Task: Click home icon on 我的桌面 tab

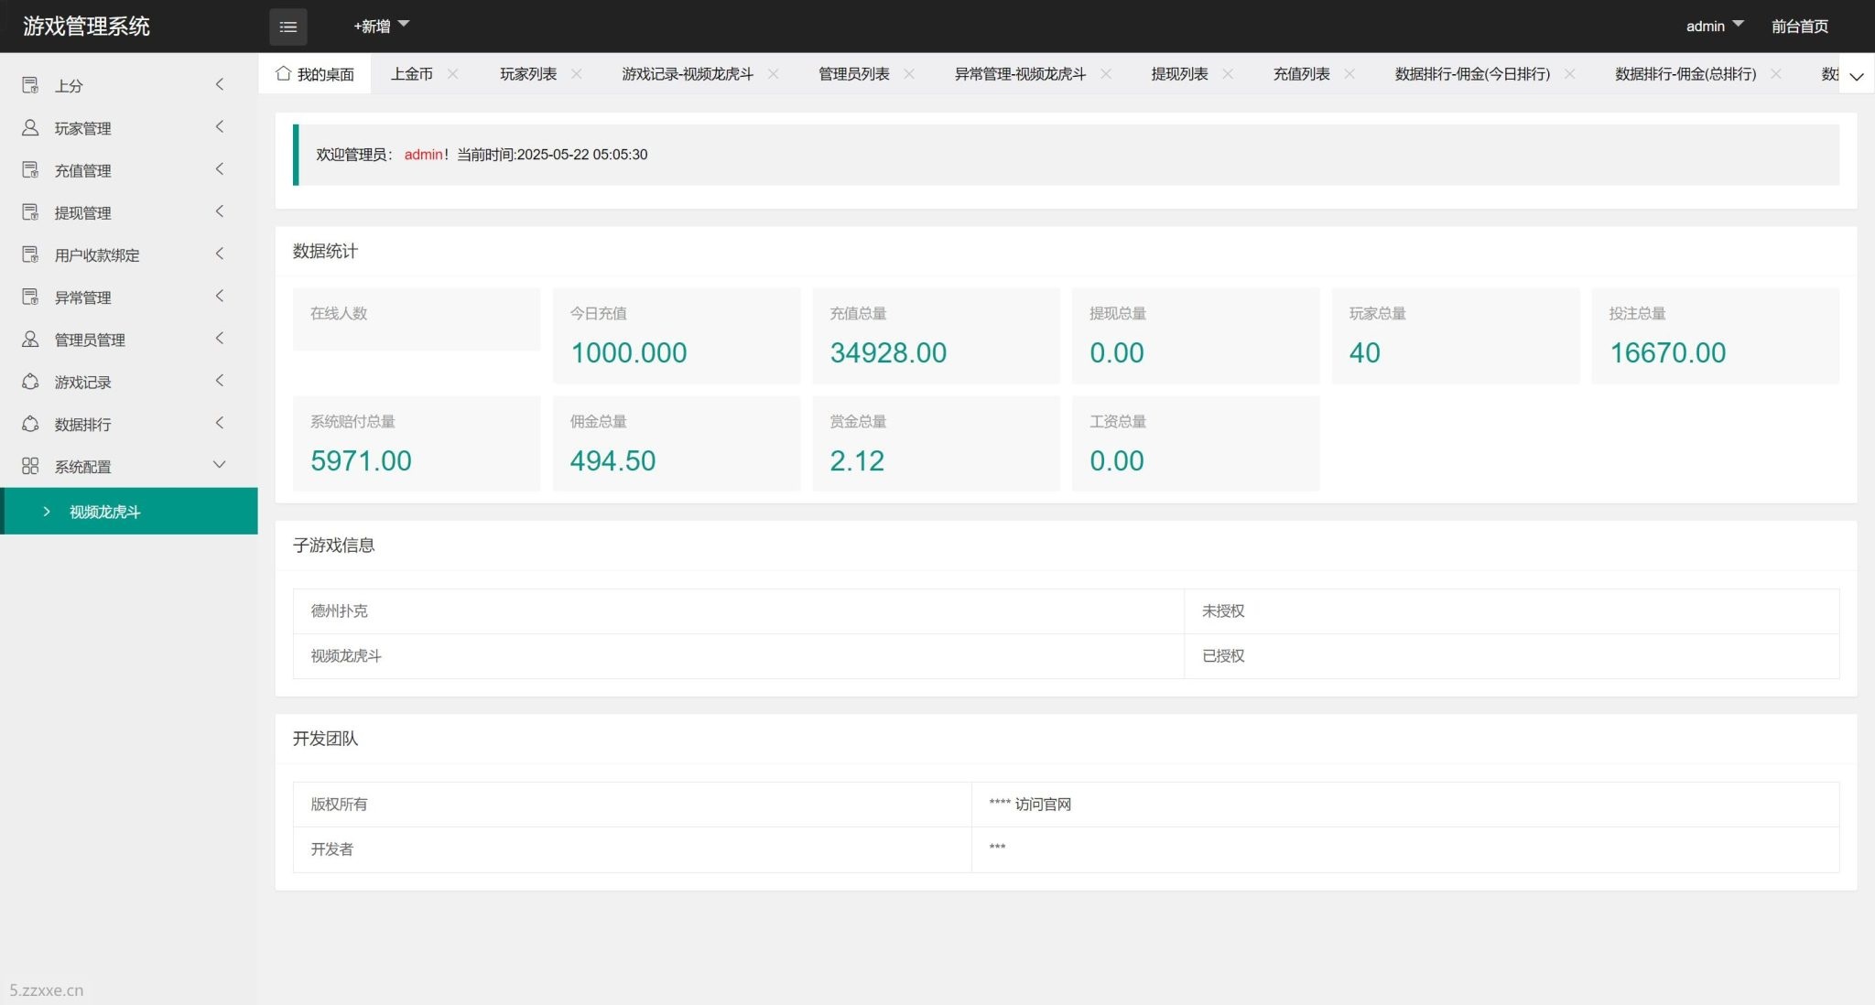Action: (284, 73)
